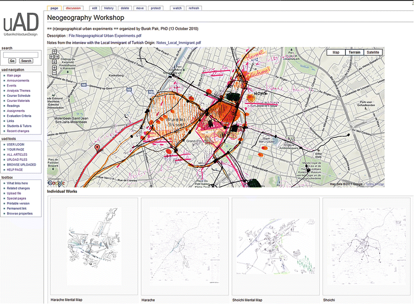Open HELP PAGE in uad tools
The height and width of the screenshot is (304, 414).
15,170
